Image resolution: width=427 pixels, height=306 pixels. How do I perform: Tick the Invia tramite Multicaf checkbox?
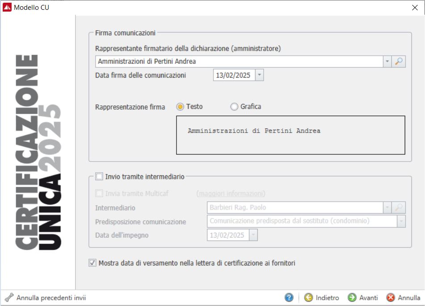[x=99, y=194]
